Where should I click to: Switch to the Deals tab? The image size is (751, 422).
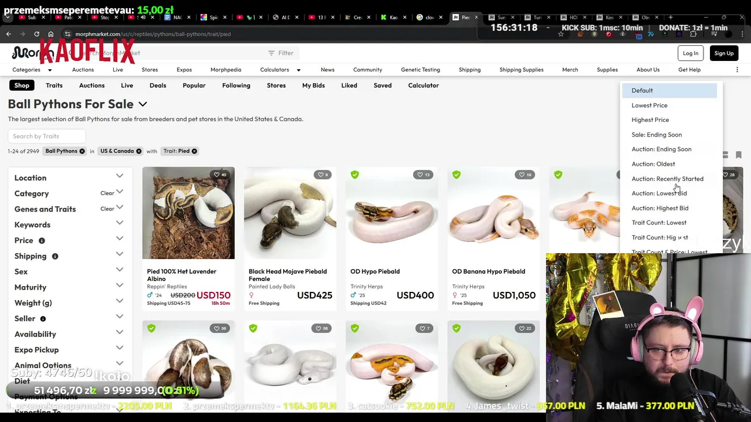click(158, 86)
